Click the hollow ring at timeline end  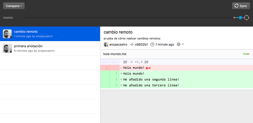point(246,18)
